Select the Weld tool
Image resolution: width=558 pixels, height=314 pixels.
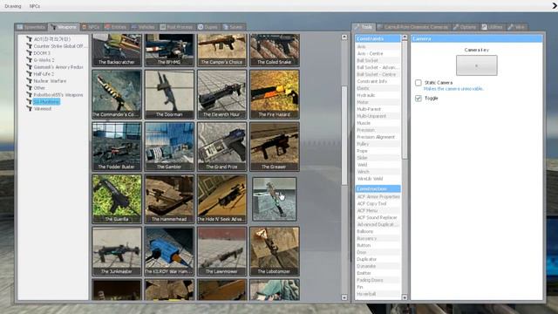pos(378,165)
